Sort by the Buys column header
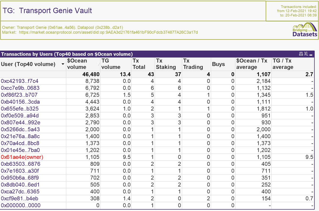The image size is (319, 211). coord(223,64)
